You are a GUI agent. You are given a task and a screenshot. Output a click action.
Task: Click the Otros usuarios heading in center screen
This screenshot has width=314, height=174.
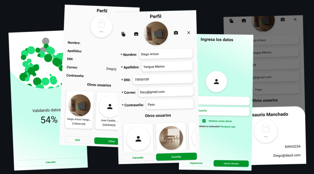[x=158, y=115]
